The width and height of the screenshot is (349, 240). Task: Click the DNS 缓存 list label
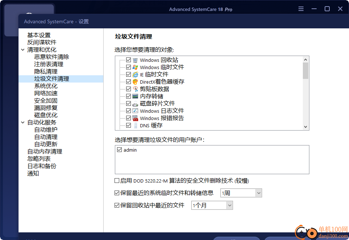[x=151, y=125]
